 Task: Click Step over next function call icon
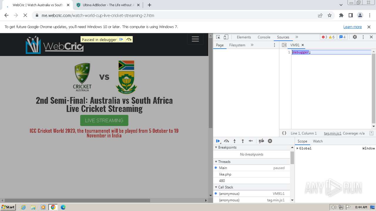[x=226, y=141]
